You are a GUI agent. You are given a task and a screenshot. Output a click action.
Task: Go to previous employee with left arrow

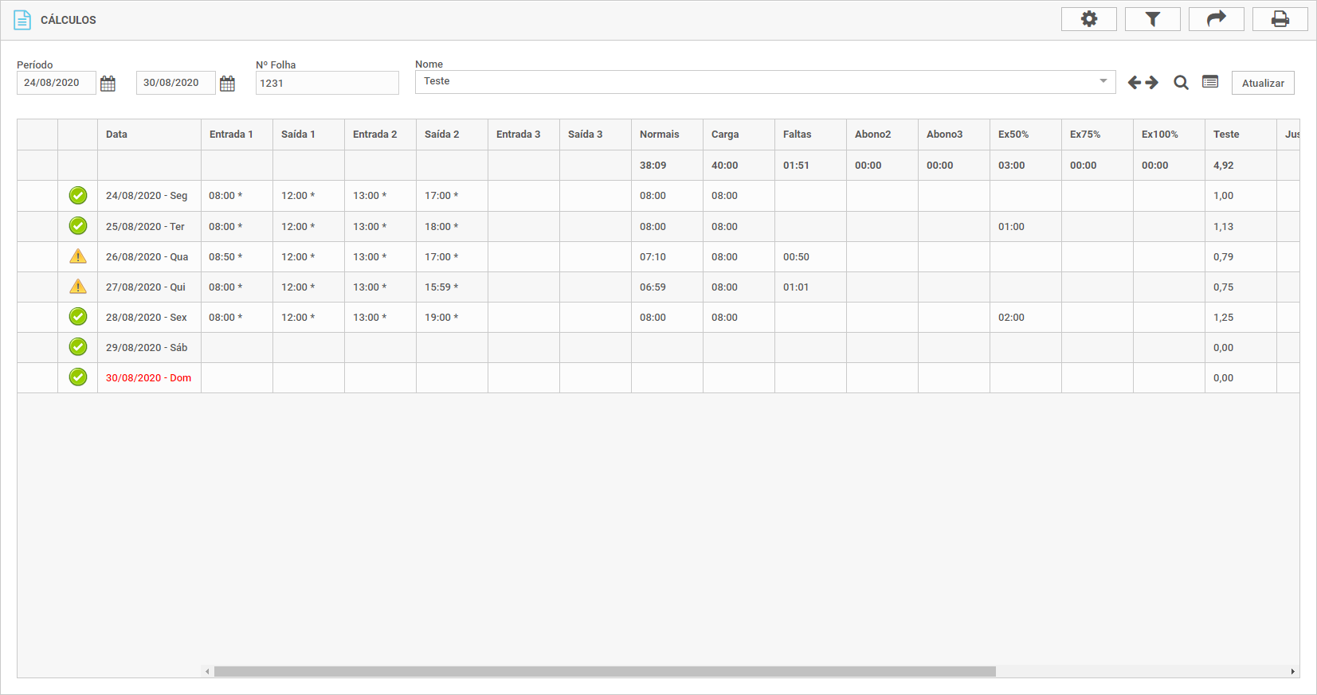1135,83
